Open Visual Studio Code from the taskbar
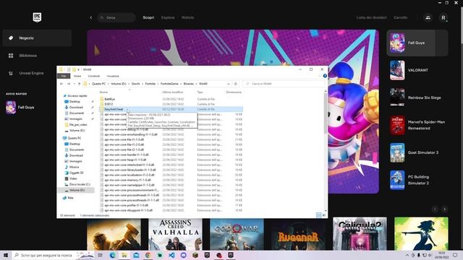 coord(171,255)
